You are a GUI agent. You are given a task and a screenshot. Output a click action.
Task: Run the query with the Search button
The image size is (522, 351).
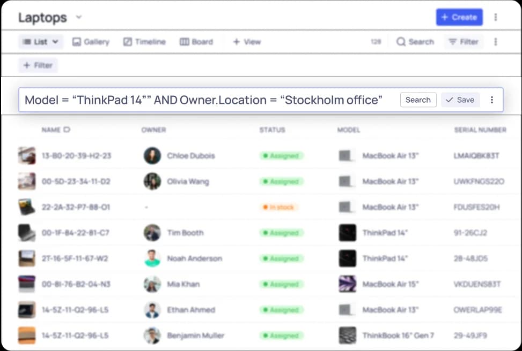click(x=418, y=100)
